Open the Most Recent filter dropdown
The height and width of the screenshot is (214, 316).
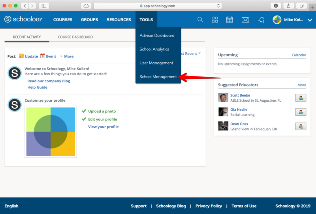(x=191, y=54)
